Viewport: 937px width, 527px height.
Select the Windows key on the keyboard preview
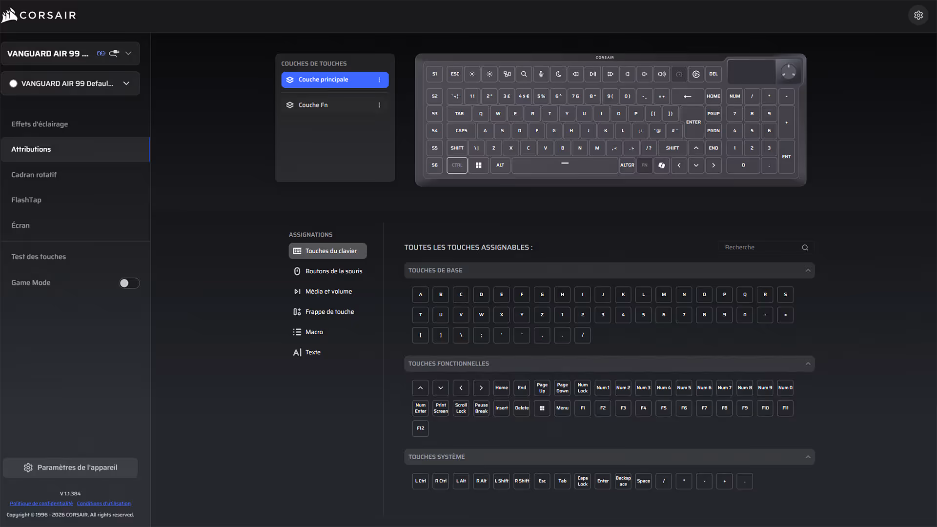coord(478,165)
